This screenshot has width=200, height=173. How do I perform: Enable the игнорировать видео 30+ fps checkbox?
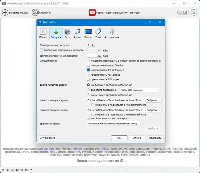[x=88, y=65]
